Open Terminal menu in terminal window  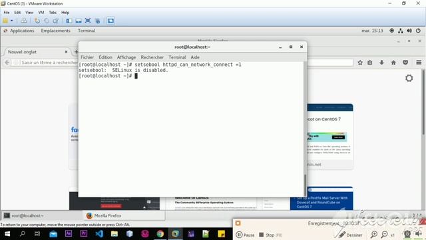click(177, 57)
